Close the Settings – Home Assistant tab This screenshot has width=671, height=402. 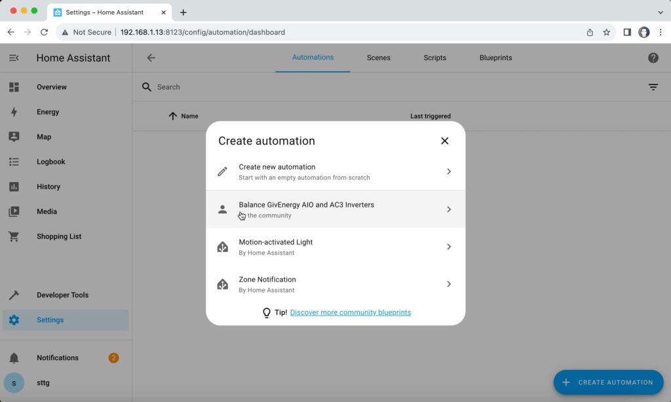click(163, 12)
